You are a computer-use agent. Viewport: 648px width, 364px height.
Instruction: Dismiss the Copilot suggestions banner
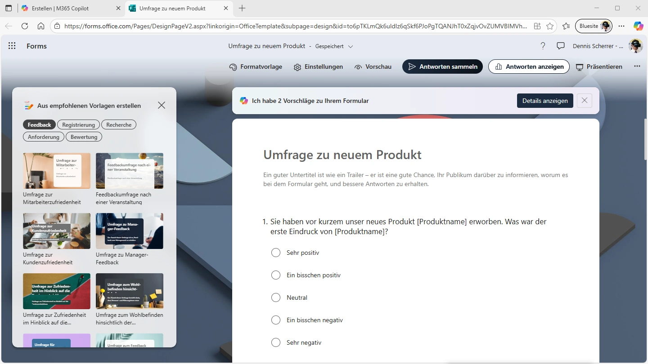click(x=585, y=101)
